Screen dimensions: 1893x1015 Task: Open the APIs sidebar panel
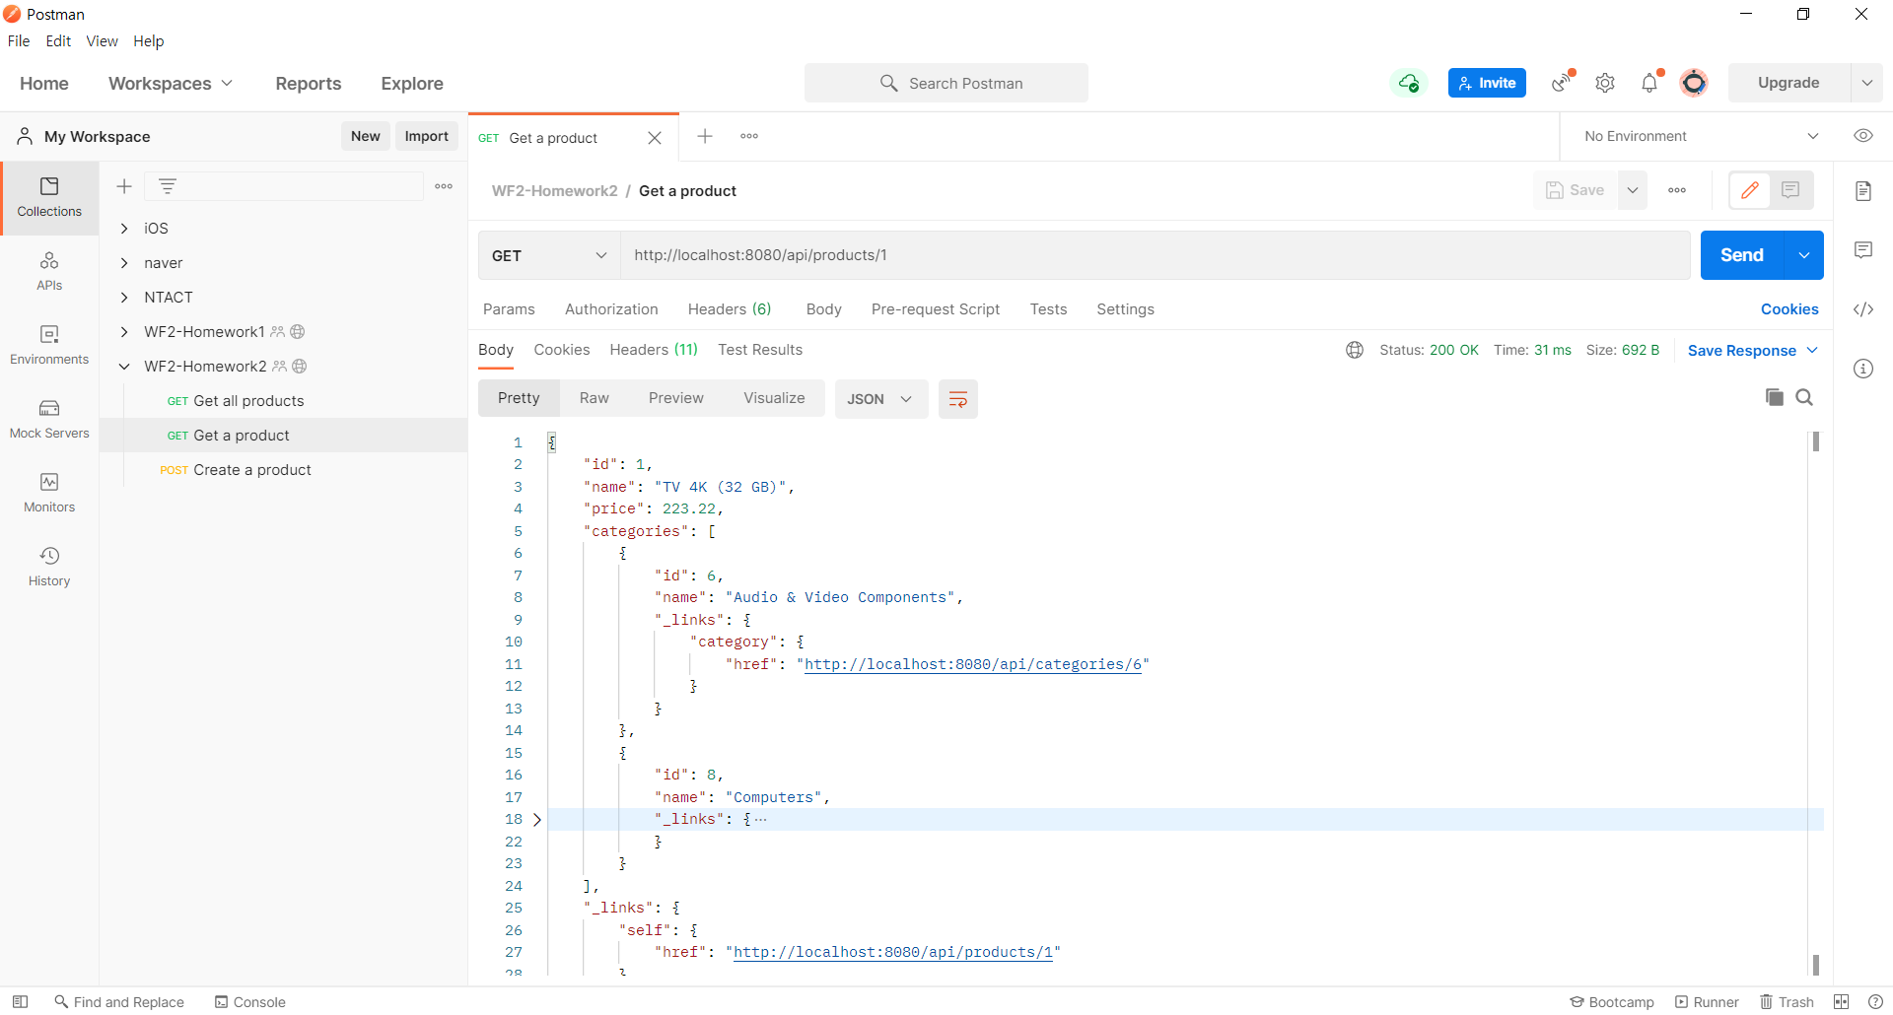tap(49, 271)
